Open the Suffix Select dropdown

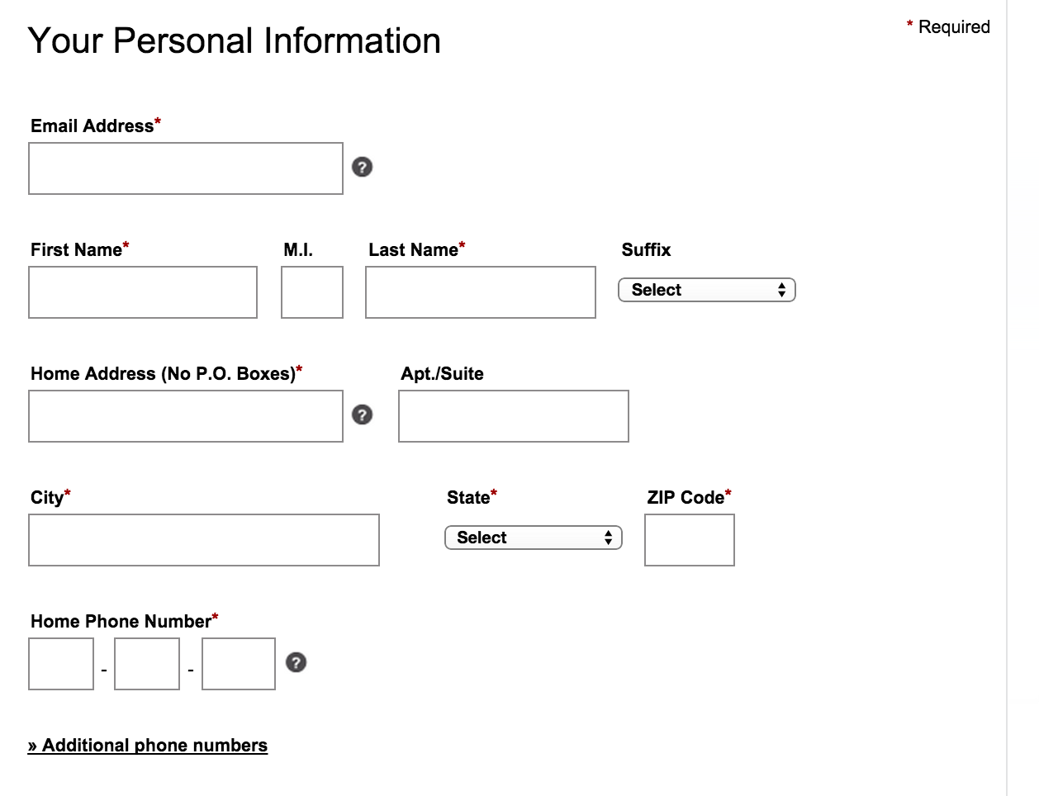pos(706,290)
